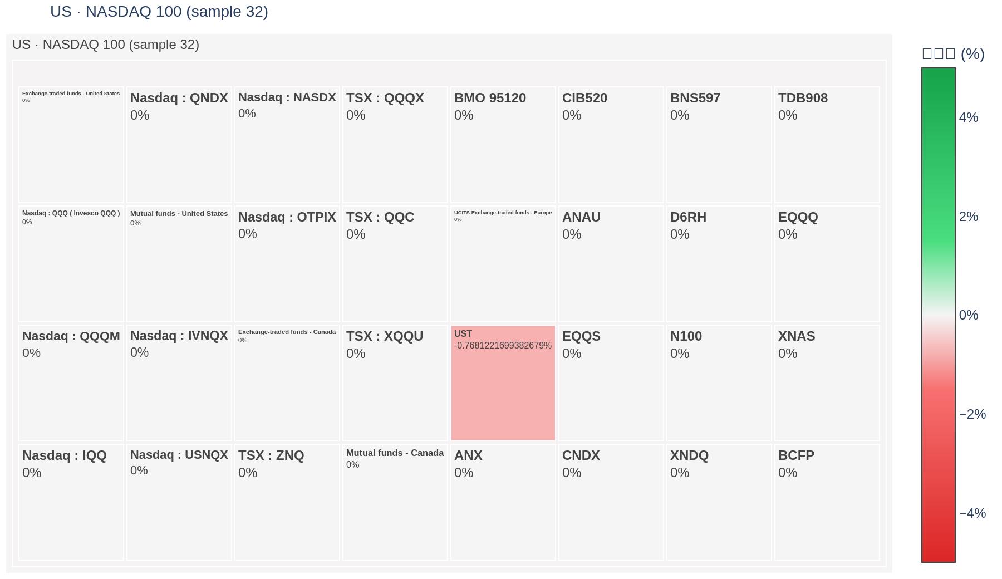Select the Nasdaq : QQQ (Invesco QQQ) tile

tap(71, 264)
